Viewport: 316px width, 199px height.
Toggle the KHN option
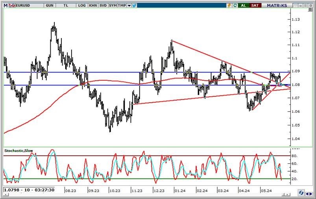(93, 5)
